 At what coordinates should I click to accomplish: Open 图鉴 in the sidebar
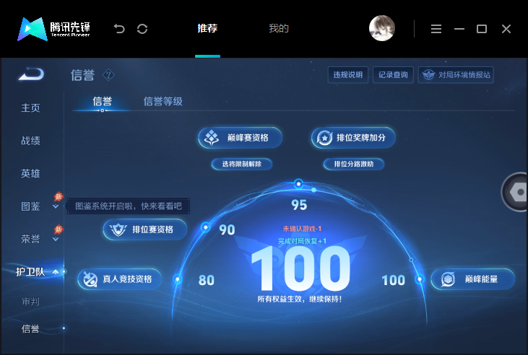pos(30,206)
